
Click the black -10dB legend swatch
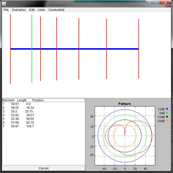[167, 117]
